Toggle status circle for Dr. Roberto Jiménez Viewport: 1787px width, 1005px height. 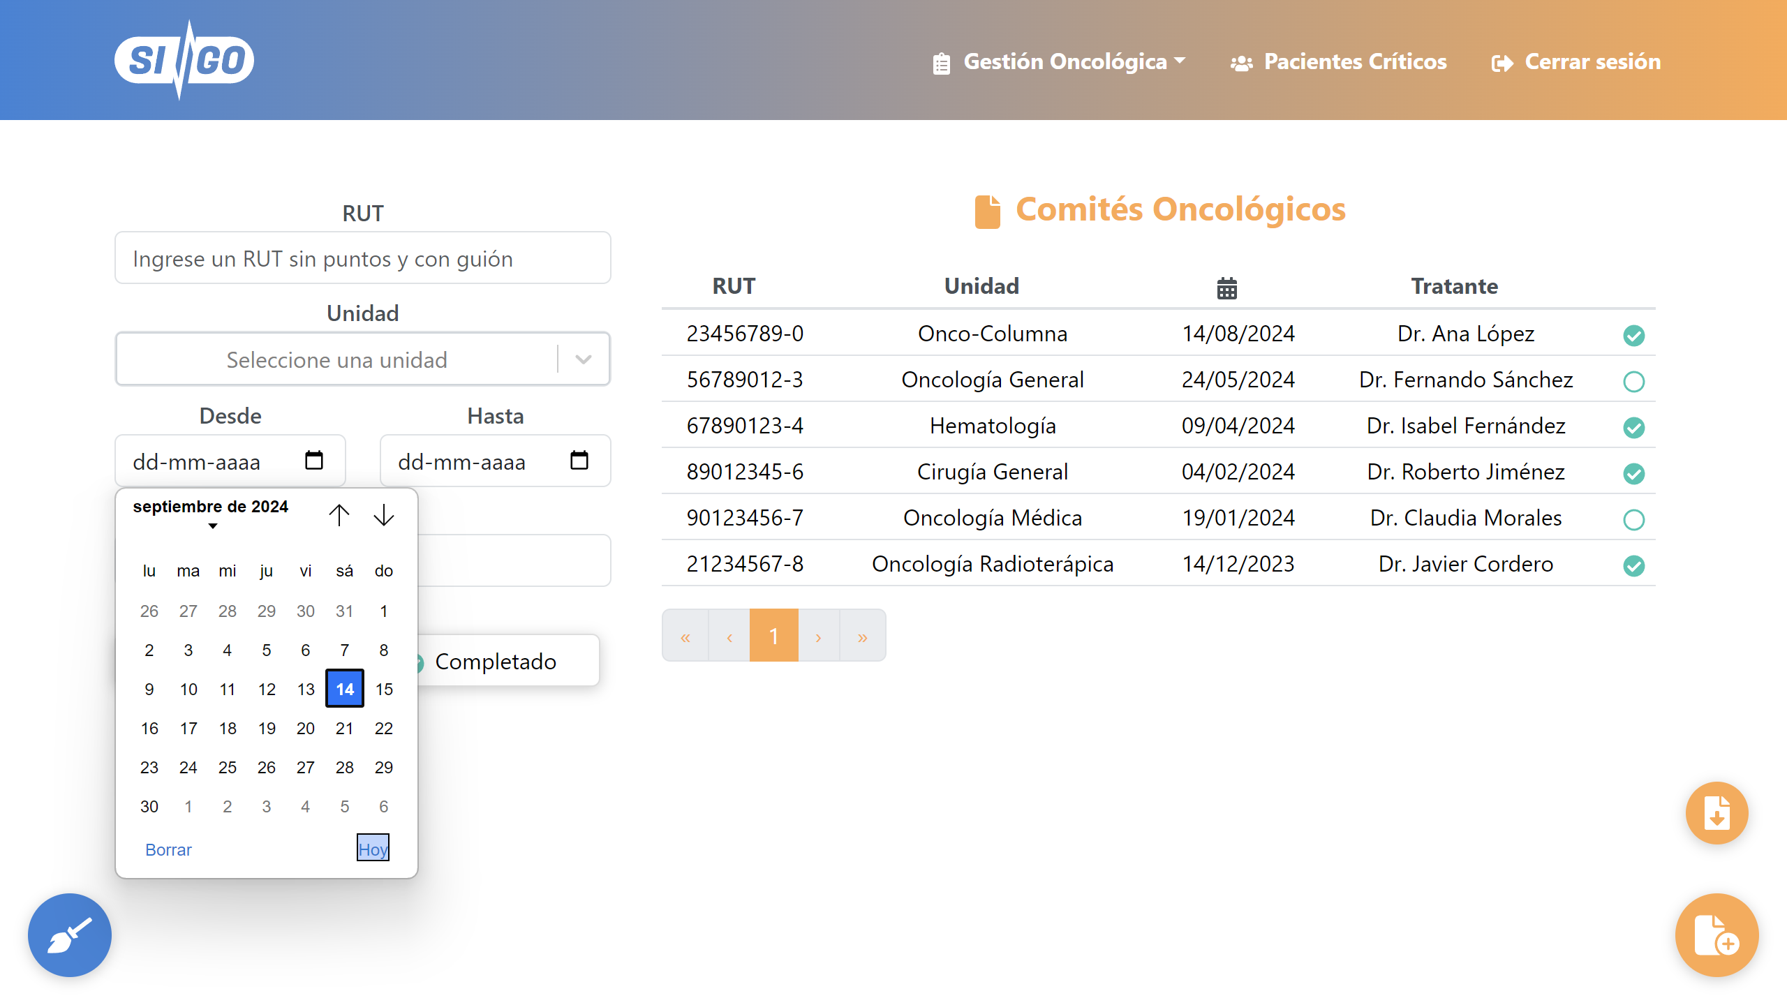1633,473
